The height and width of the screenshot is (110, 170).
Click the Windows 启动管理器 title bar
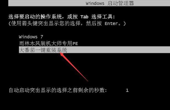pos(89,3)
